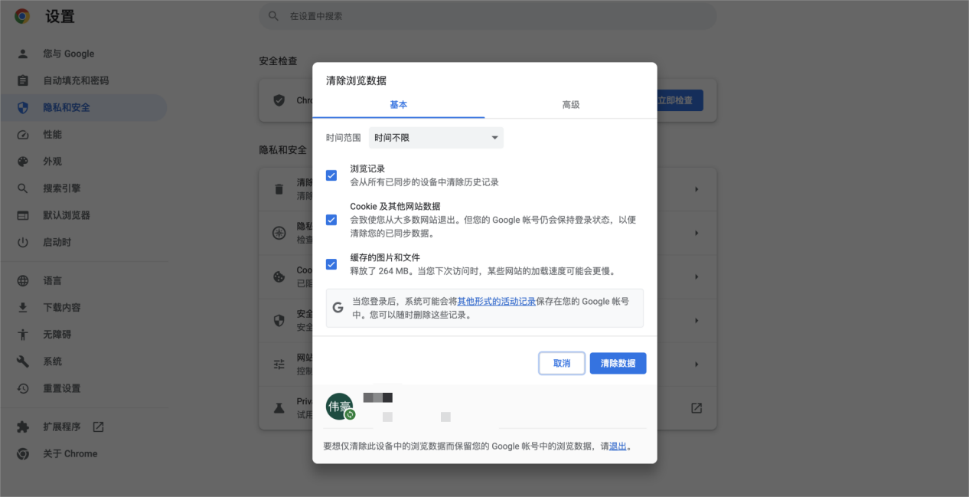The height and width of the screenshot is (497, 969).
Task: Click the open-in-new icon on Privacy Sandbox row
Action: pyautogui.click(x=697, y=408)
